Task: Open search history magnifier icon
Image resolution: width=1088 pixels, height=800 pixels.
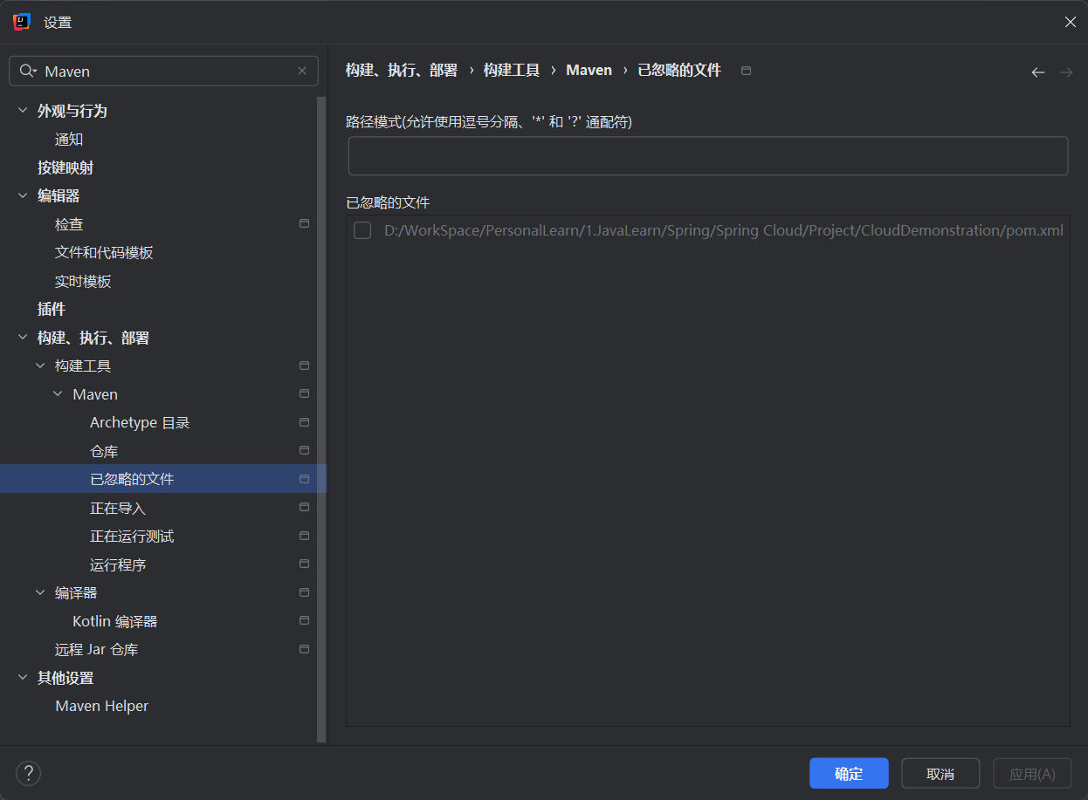Action: (28, 72)
